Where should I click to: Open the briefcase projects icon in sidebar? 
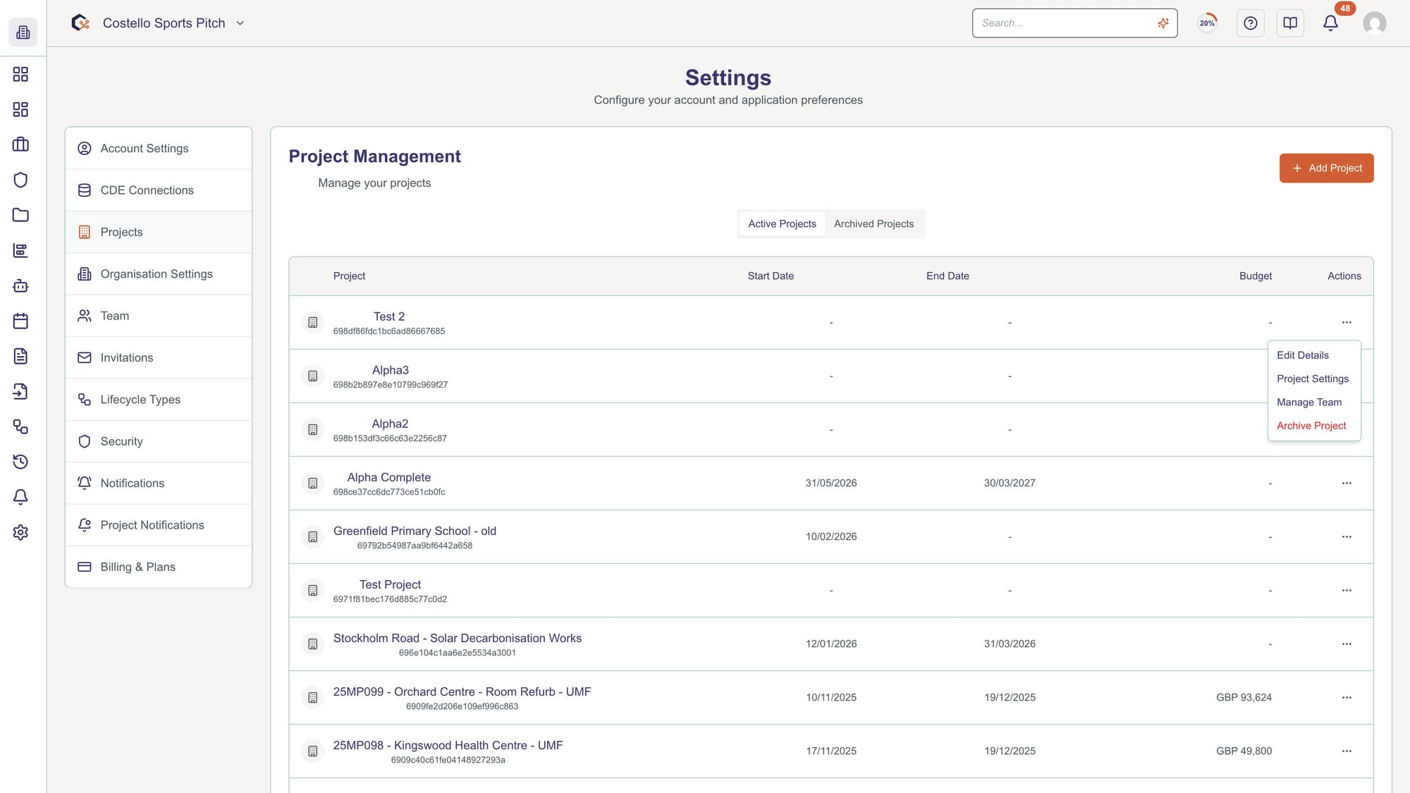coord(20,145)
